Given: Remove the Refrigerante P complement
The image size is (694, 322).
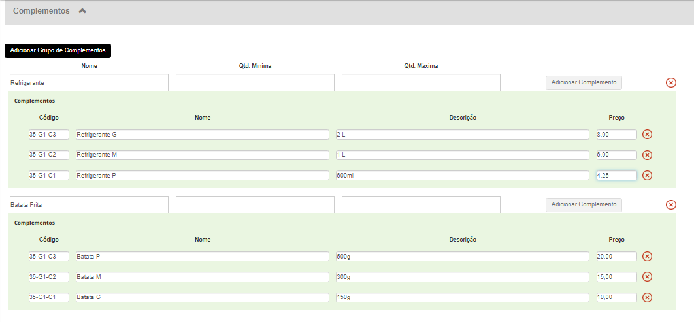Looking at the screenshot, I should 647,176.
